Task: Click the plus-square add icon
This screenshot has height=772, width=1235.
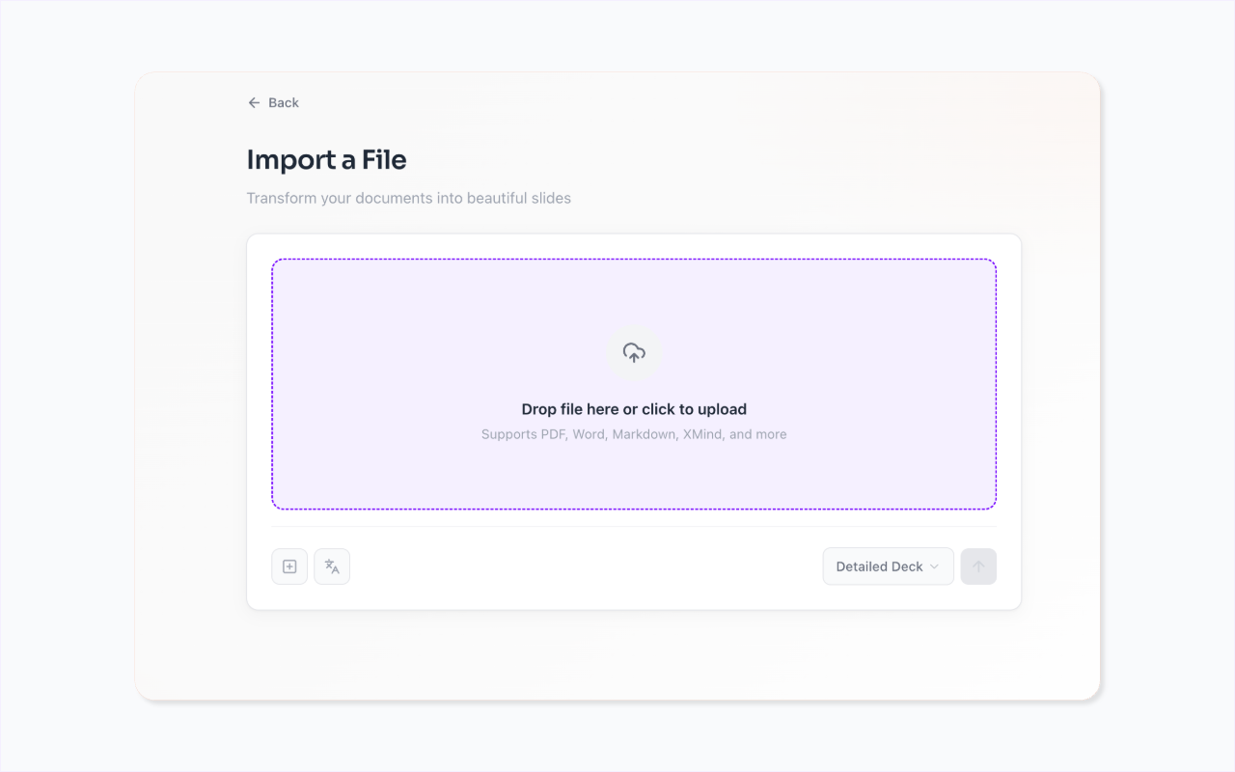Action: point(289,566)
